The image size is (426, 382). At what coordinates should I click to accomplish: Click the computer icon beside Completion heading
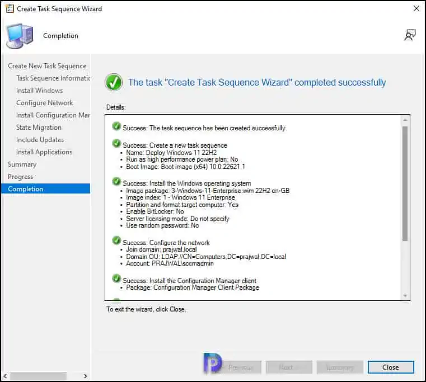click(x=20, y=36)
